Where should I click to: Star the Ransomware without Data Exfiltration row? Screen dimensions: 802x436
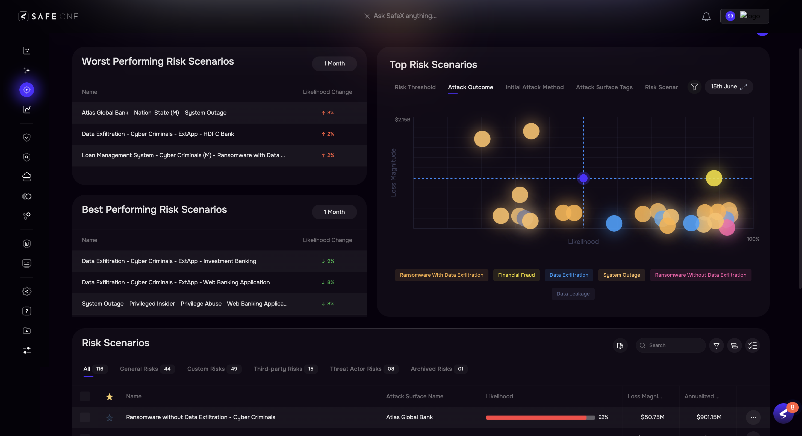[x=109, y=418]
